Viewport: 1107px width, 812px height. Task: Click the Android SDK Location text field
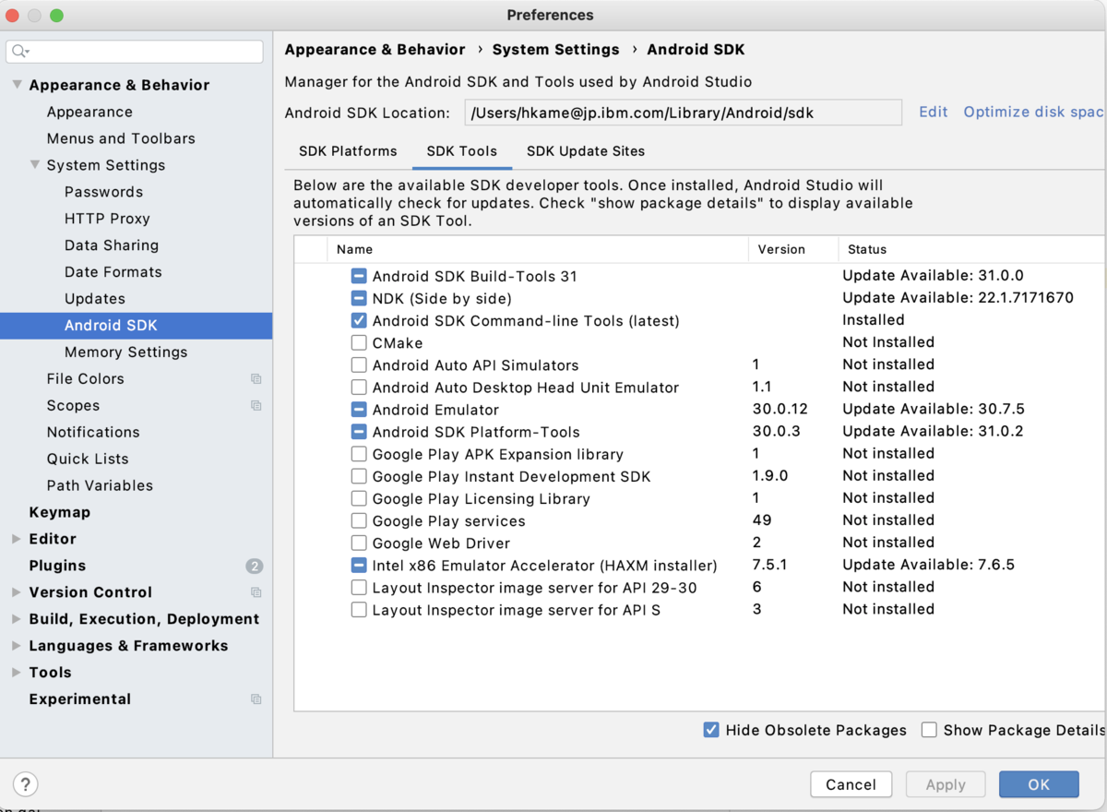pos(683,112)
